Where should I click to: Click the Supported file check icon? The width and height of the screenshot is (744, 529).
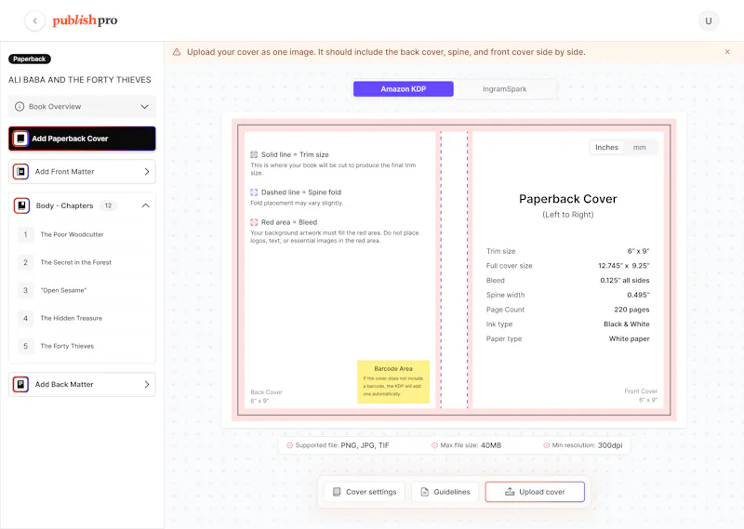click(x=289, y=445)
